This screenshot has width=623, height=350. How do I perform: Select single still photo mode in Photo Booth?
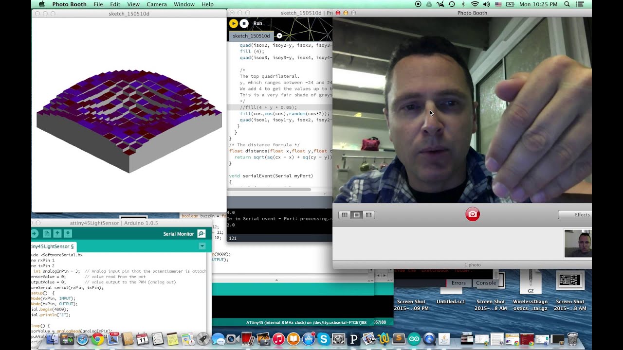[x=356, y=215]
